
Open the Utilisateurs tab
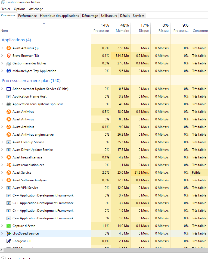tap(109, 16)
